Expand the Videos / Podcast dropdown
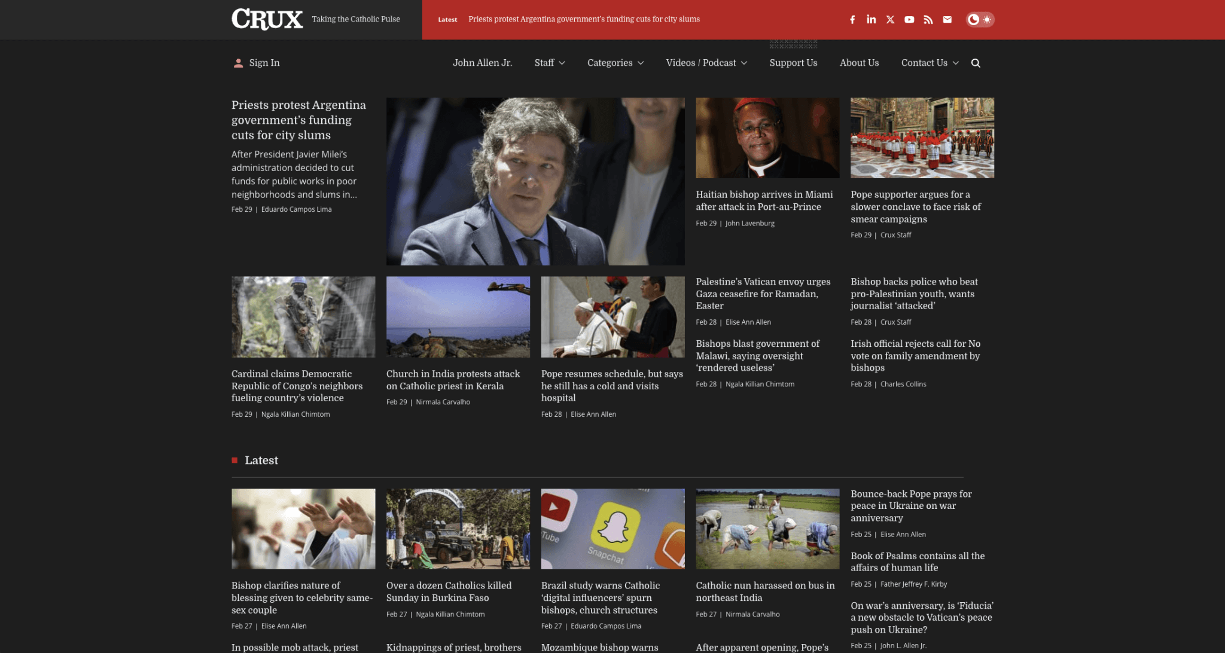 (x=706, y=63)
